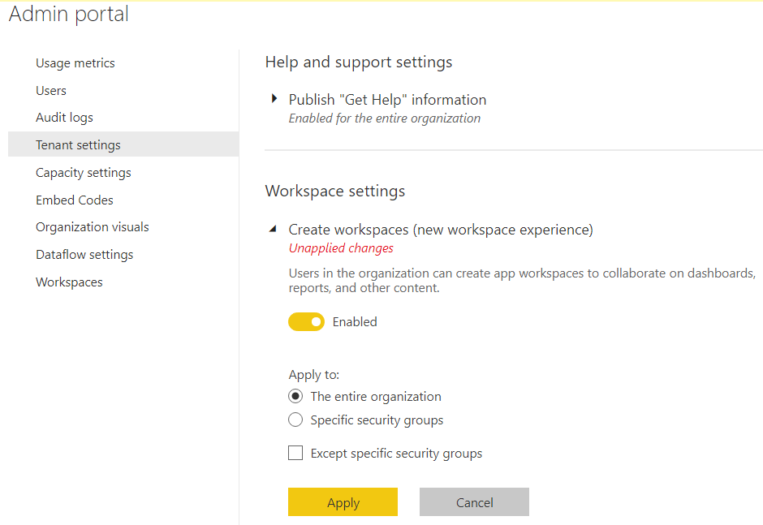Screen dimensions: 763x525
Task: Open Dataflow settings
Action: (84, 254)
